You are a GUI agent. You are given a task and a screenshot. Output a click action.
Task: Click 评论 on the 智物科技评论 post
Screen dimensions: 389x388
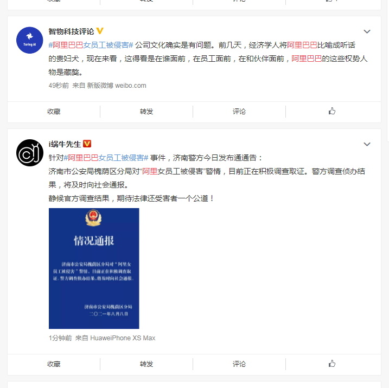[239, 112]
